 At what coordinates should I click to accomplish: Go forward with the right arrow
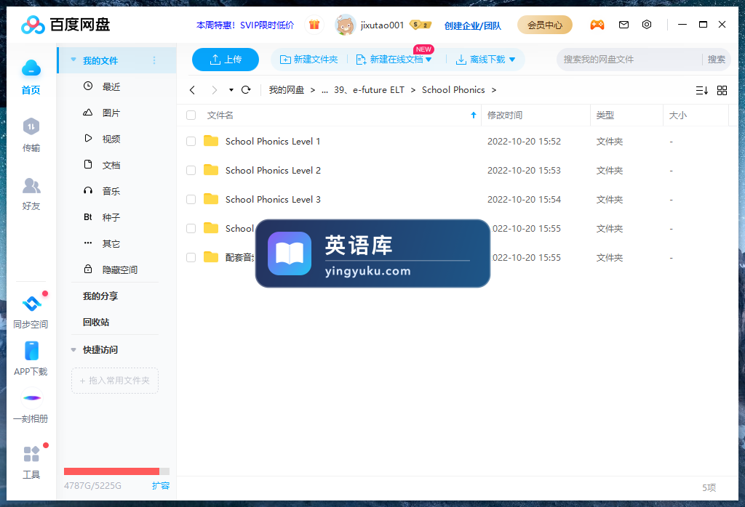coord(215,89)
